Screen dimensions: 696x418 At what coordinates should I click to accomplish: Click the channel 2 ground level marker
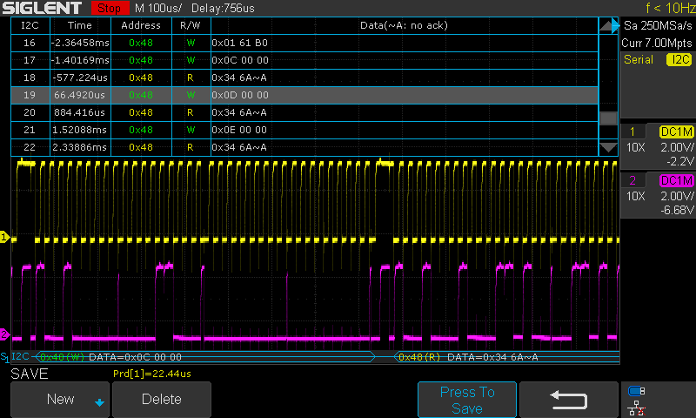tap(4, 334)
